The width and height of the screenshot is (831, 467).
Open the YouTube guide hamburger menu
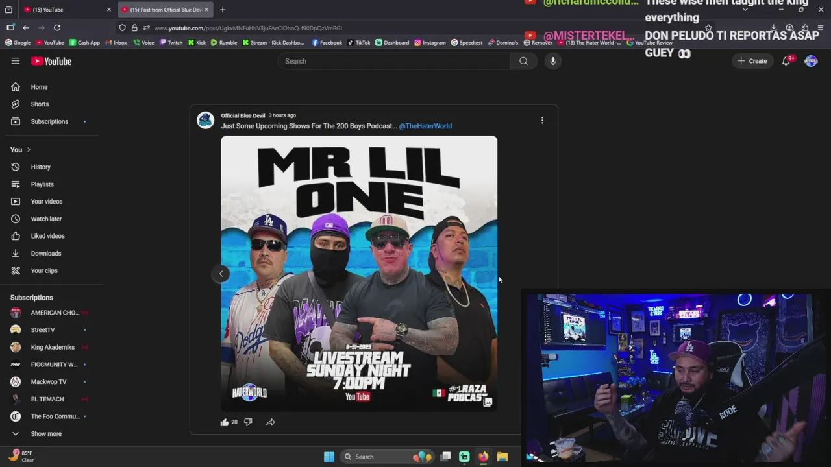tap(16, 61)
